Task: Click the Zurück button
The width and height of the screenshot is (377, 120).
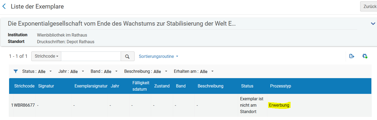Action: [369, 6]
